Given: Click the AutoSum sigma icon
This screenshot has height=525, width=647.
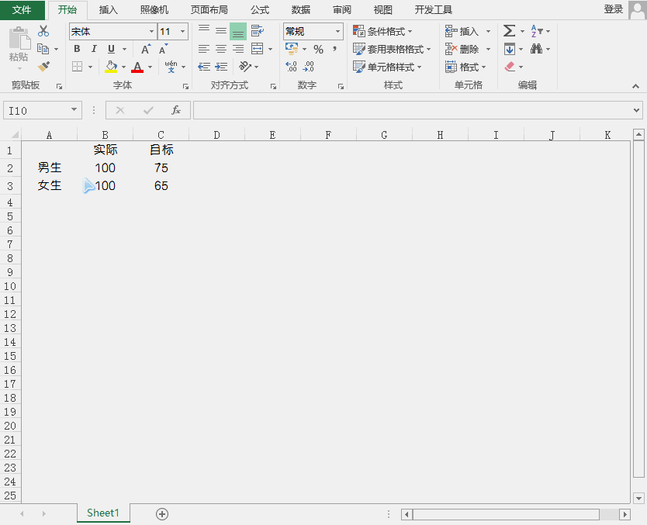Looking at the screenshot, I should (x=509, y=31).
